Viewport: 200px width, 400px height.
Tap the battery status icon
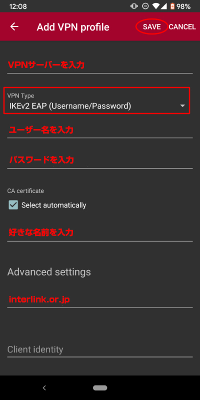(172, 6)
